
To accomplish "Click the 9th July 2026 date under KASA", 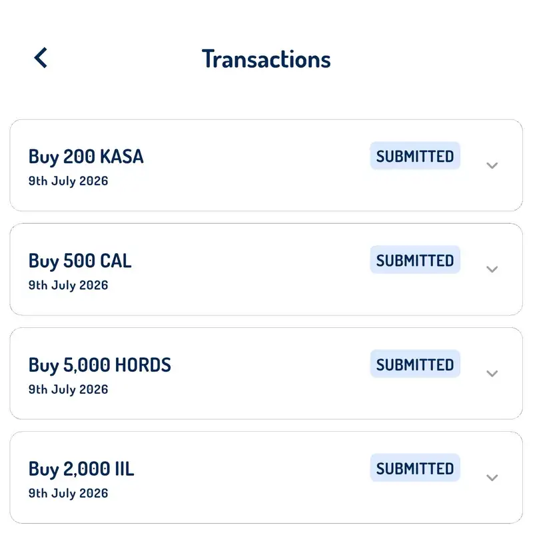I will pos(69,181).
